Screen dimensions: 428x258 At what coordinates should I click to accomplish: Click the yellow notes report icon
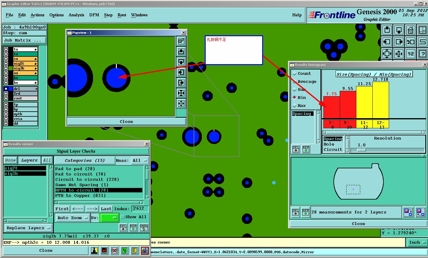(135, 251)
